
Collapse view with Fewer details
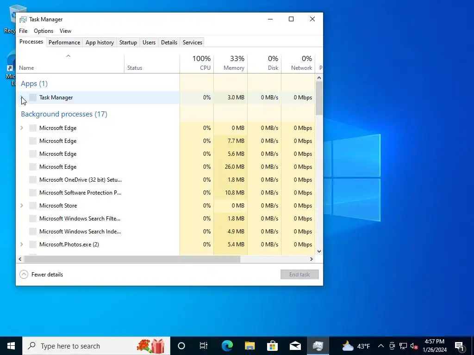click(41, 275)
